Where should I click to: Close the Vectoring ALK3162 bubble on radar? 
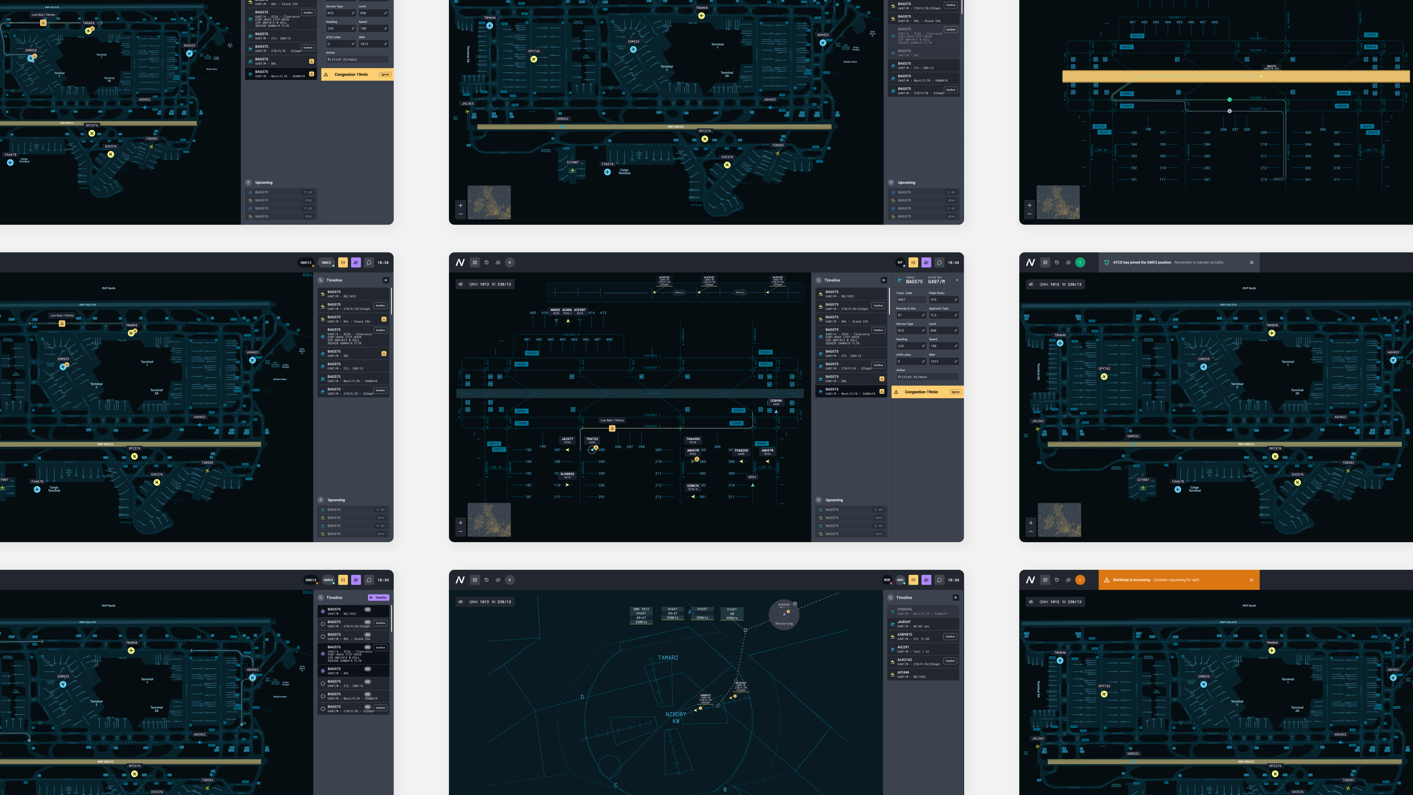[795, 604]
